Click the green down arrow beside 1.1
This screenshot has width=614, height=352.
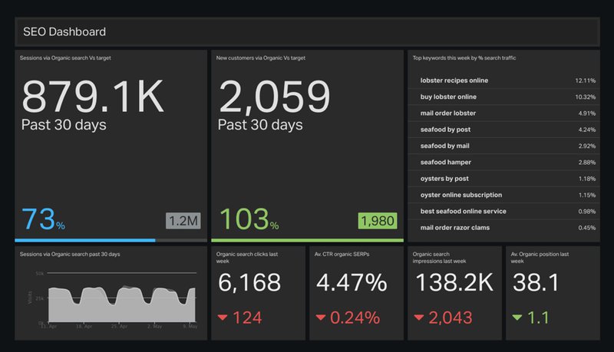tap(518, 316)
